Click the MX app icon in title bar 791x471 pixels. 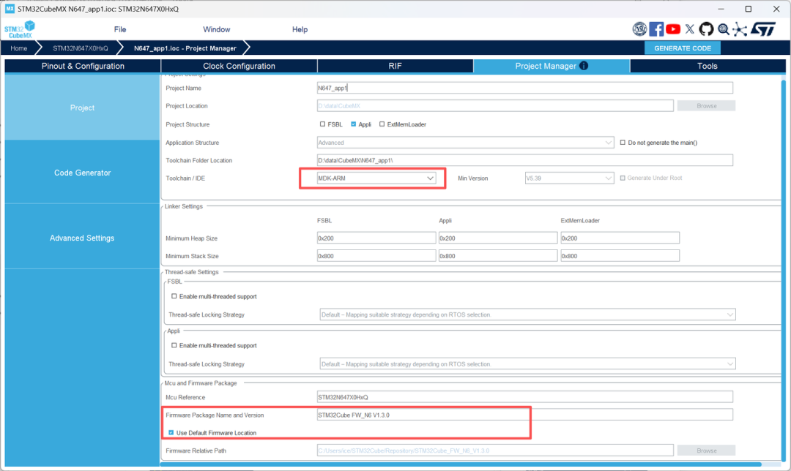coord(10,9)
